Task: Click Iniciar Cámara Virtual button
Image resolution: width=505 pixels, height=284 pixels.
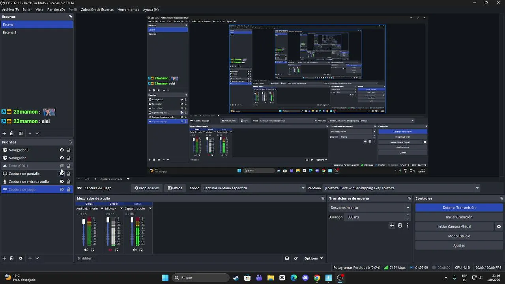Action: (454, 226)
